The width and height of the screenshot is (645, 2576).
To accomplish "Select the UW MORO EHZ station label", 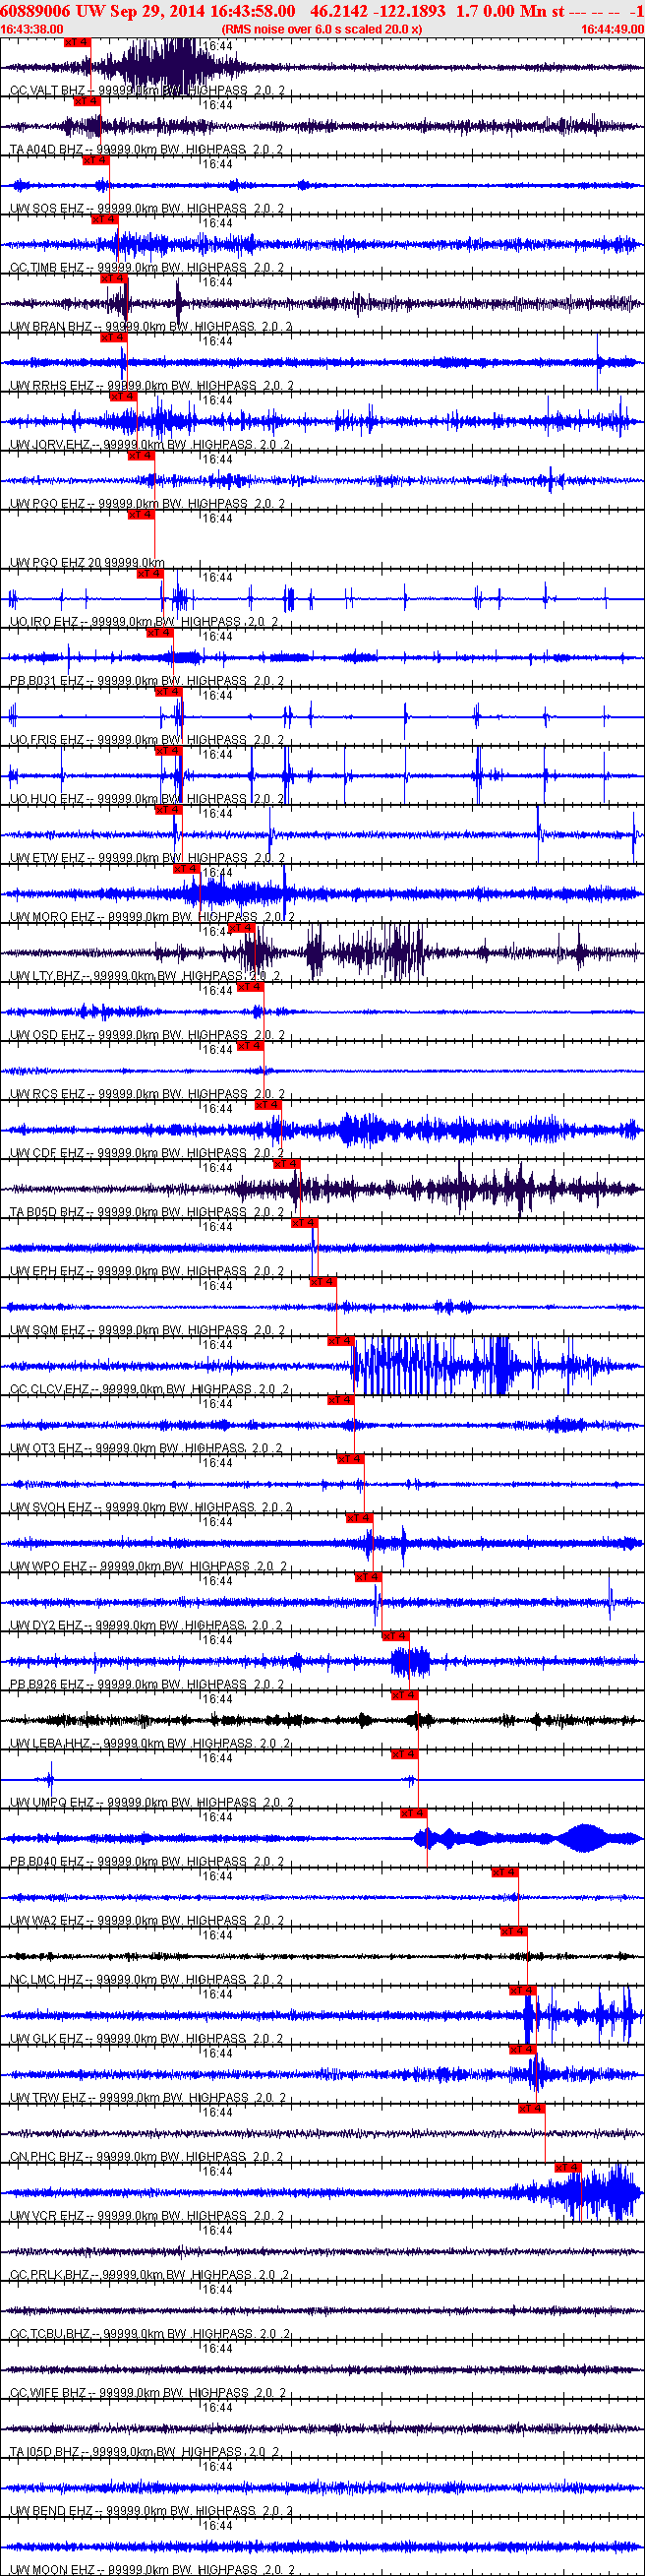I will coord(152,917).
